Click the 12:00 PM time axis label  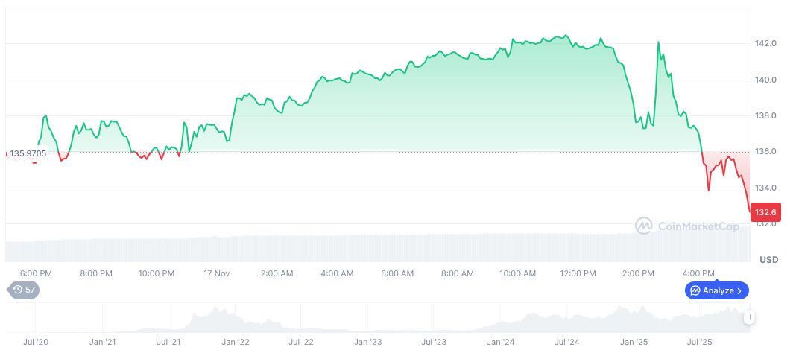578,273
